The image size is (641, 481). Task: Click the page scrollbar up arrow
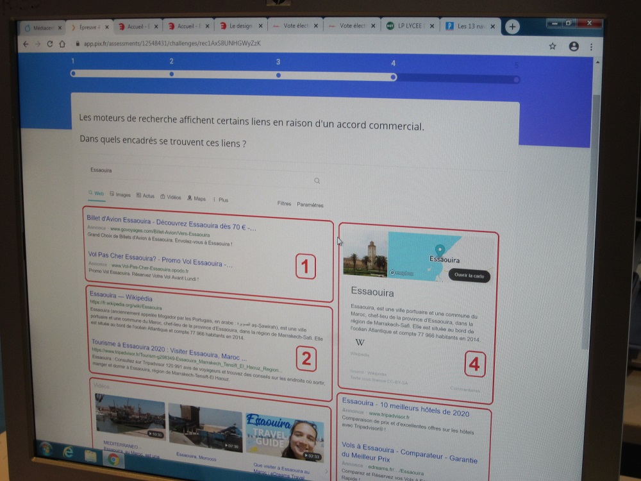point(597,62)
